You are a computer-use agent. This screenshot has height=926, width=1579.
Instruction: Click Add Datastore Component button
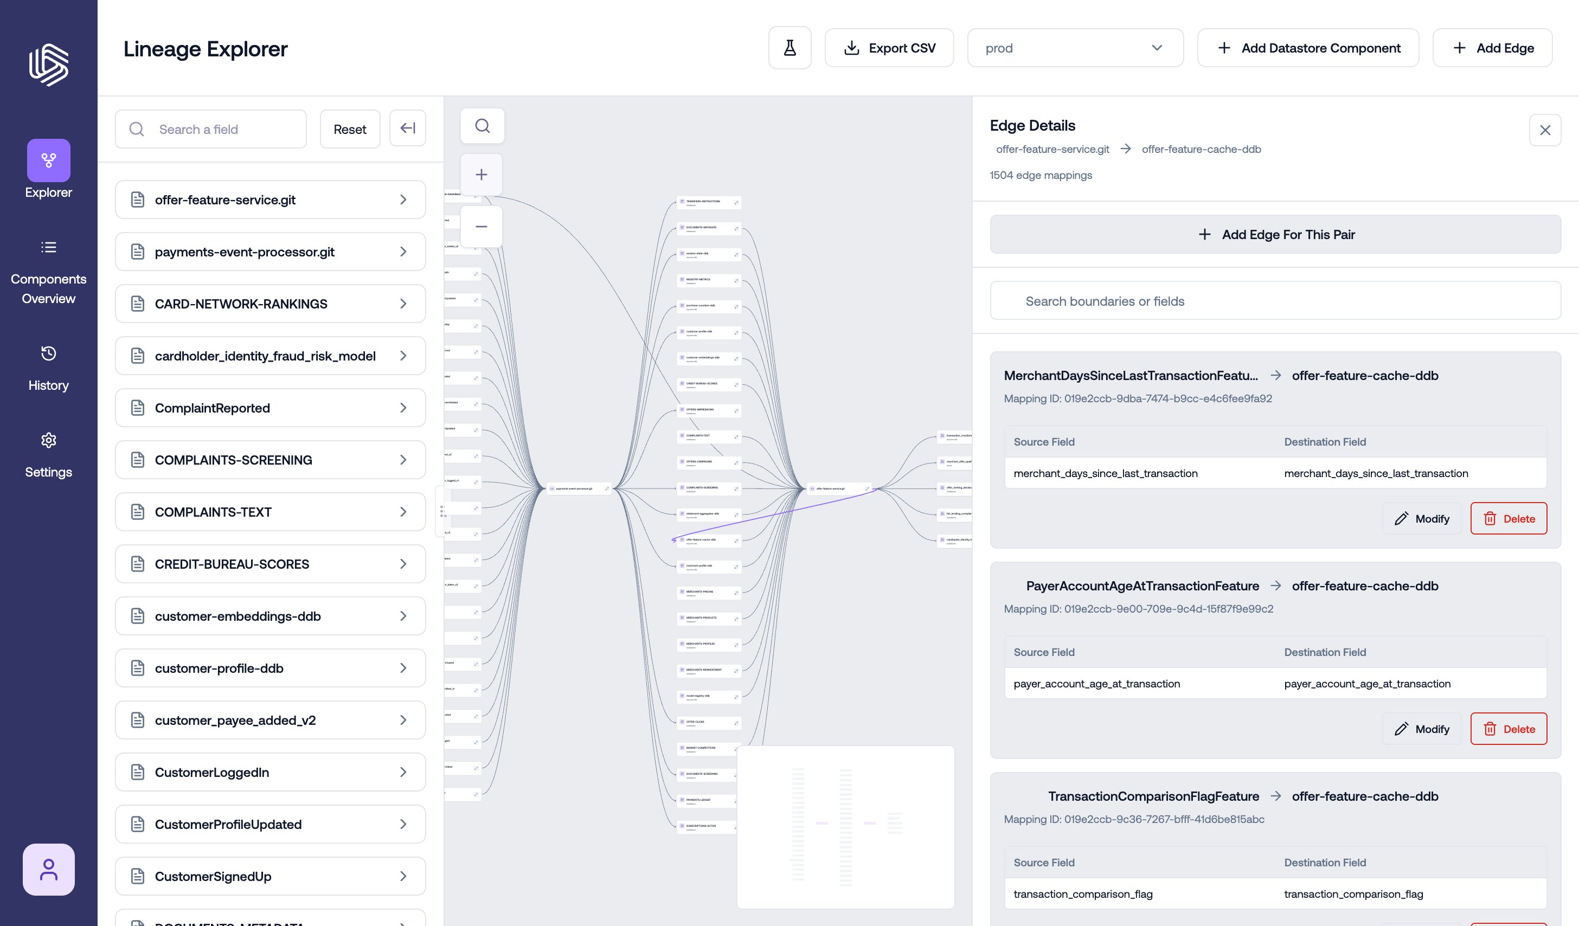pos(1308,48)
